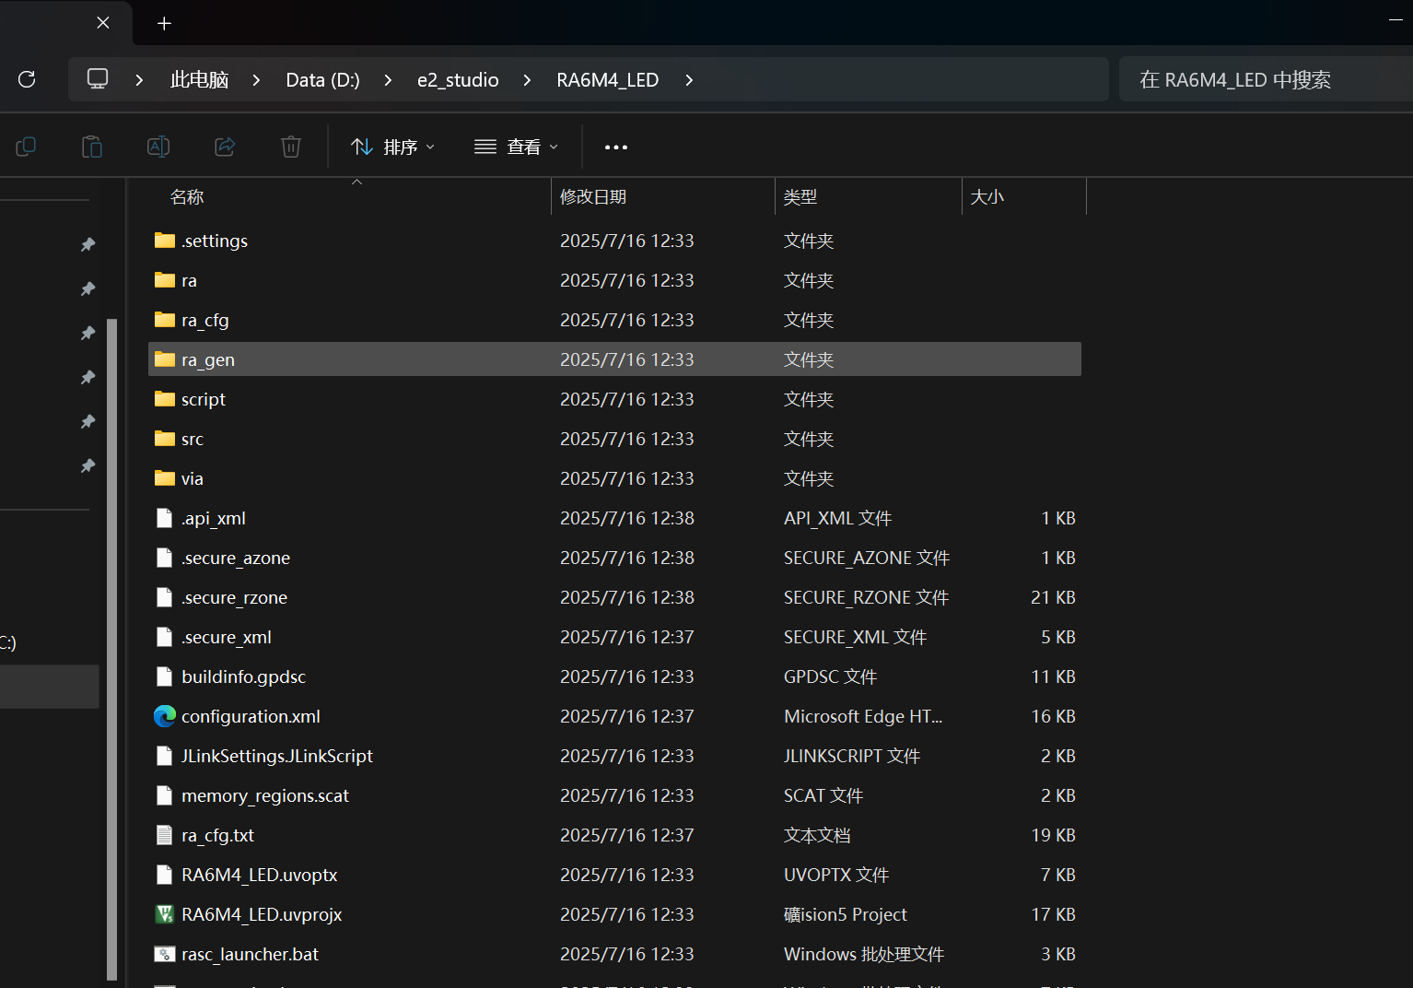Select the buildinfo.gpdsc file name
Image resolution: width=1413 pixels, height=988 pixels.
click(244, 676)
